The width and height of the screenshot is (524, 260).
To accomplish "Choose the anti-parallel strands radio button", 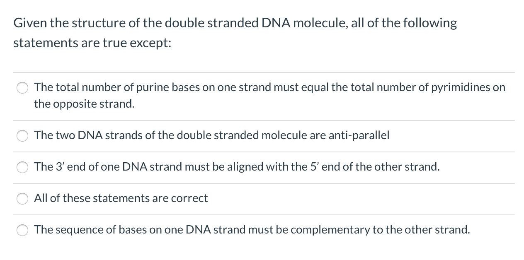I will tap(22, 135).
